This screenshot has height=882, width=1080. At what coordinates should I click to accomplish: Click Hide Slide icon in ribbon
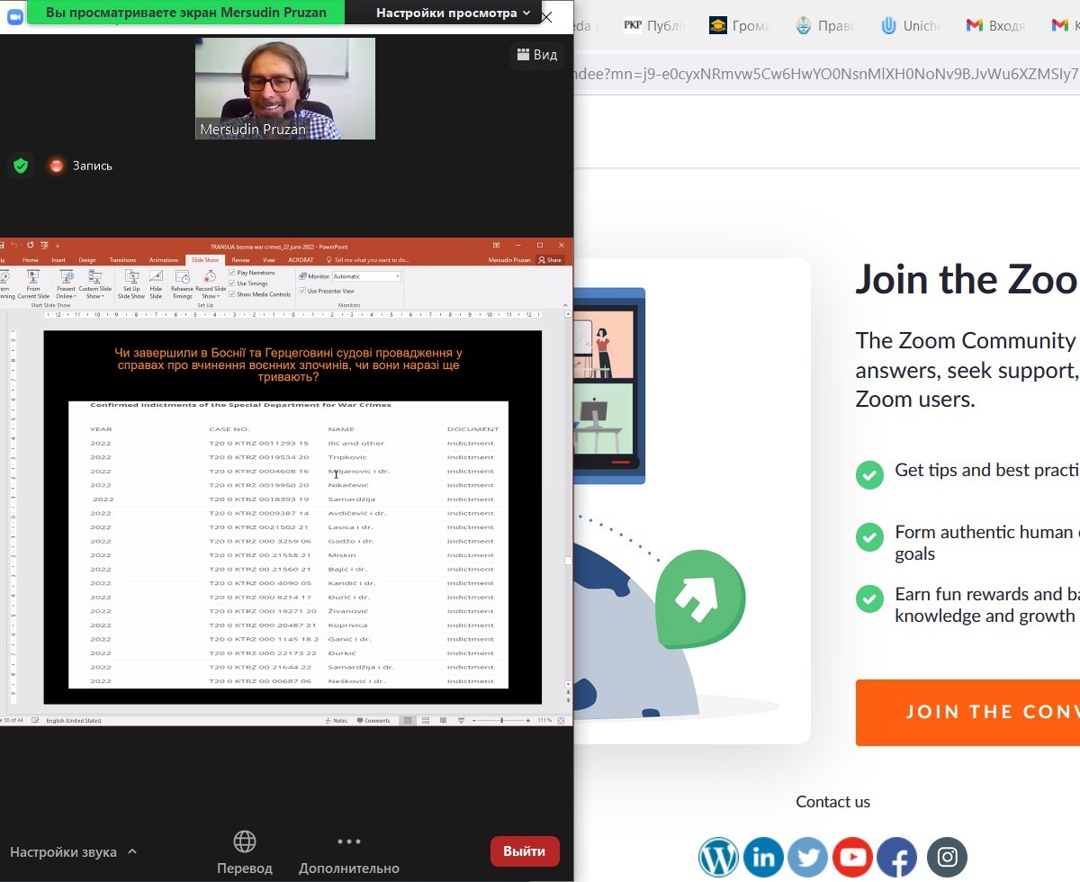pos(156,283)
